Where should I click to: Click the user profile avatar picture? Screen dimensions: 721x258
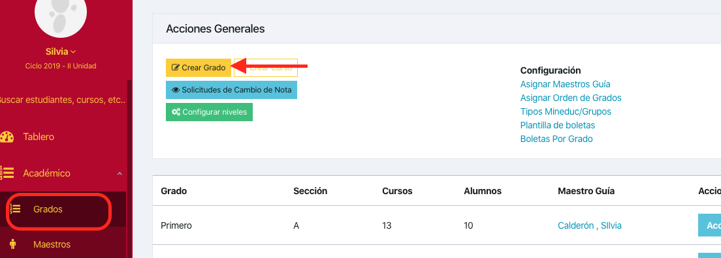[61, 18]
